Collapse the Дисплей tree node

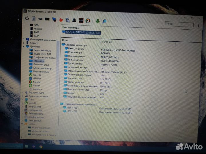[x=24, y=46]
